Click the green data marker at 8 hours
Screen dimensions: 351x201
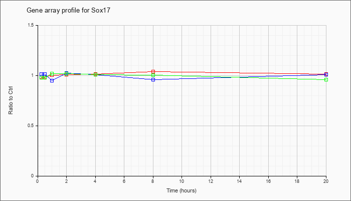coord(153,75)
